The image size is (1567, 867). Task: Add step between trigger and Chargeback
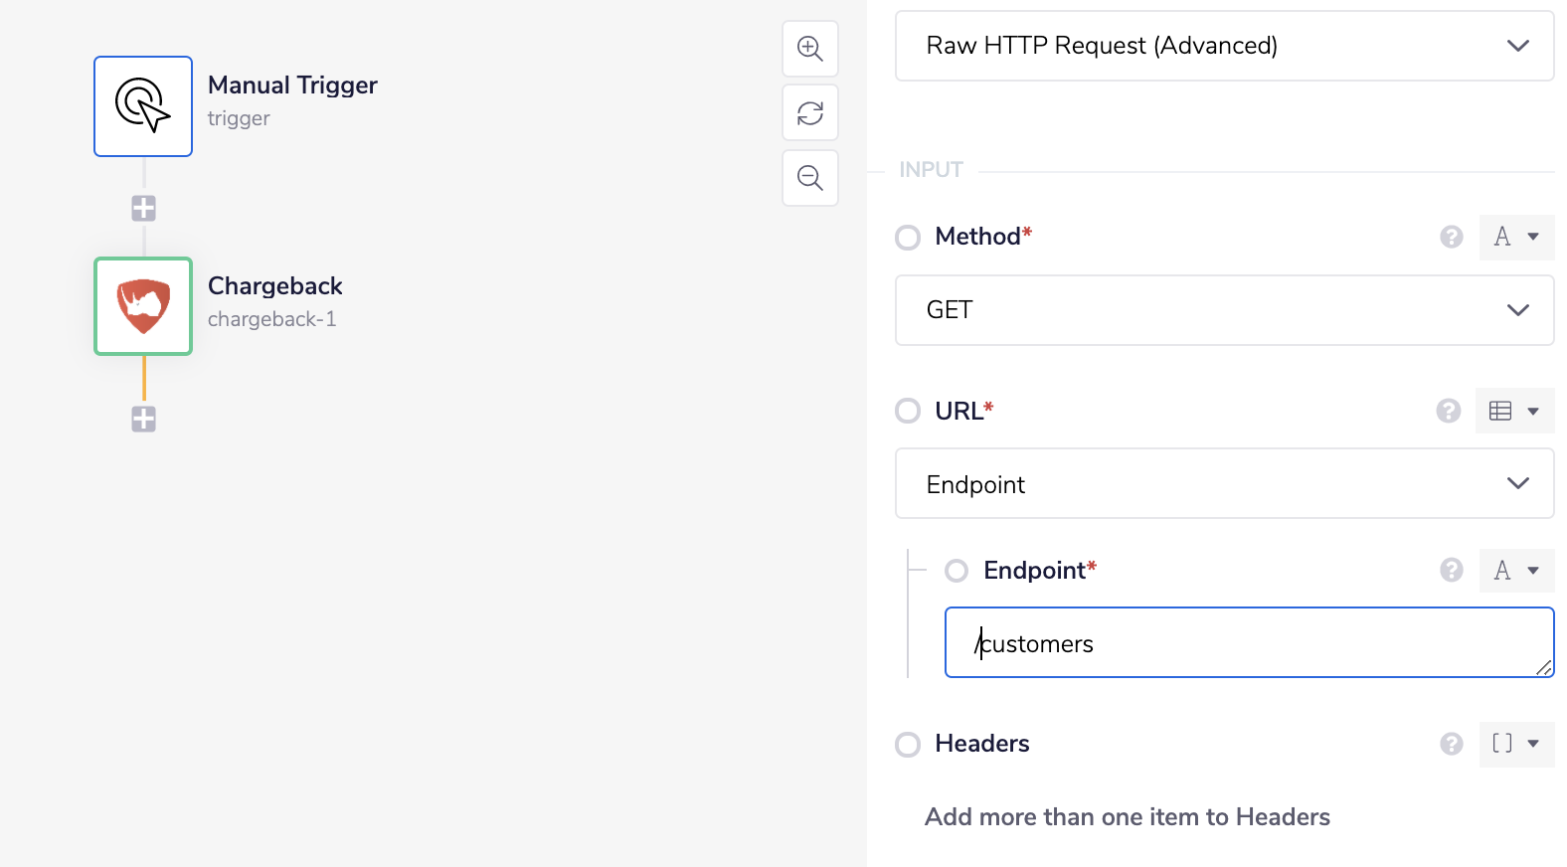144,209
